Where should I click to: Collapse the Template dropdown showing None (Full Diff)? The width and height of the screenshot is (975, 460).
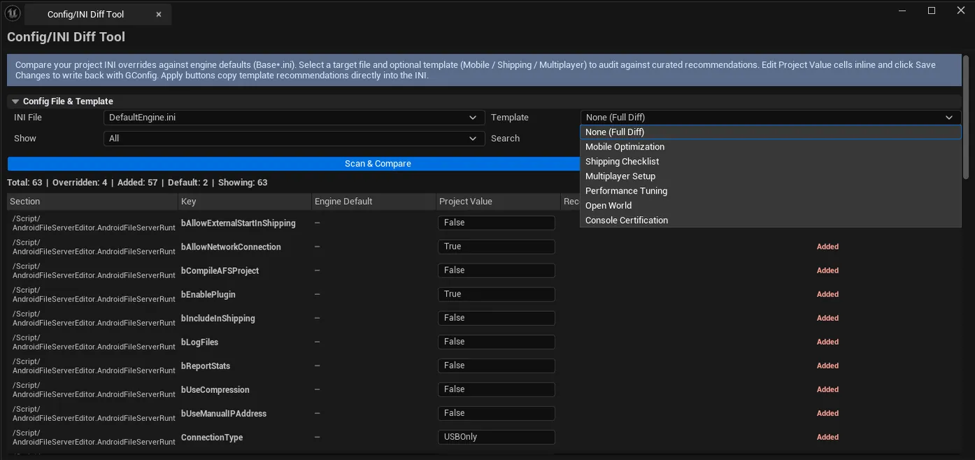[771, 117]
